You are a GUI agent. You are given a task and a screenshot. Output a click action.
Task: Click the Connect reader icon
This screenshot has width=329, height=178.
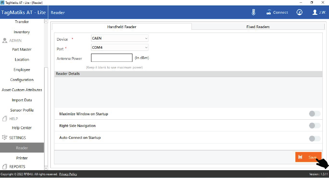click(x=269, y=13)
